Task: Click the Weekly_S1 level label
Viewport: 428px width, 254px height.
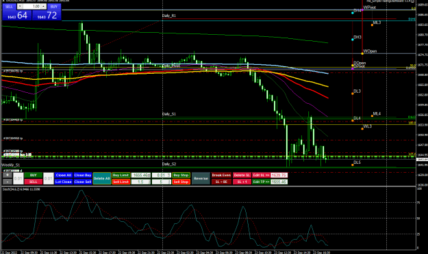Action: point(11,165)
